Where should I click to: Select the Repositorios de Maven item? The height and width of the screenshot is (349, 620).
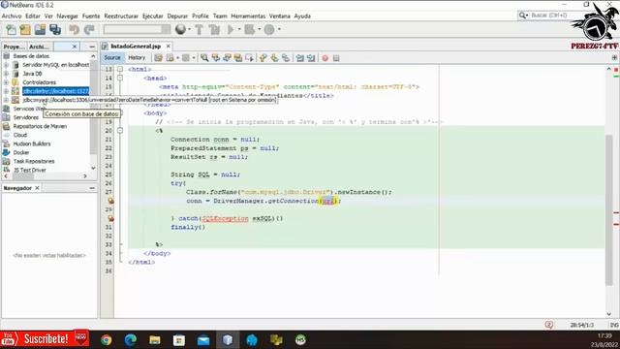(x=40, y=126)
